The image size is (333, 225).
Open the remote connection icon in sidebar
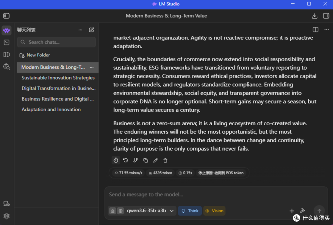click(6, 204)
